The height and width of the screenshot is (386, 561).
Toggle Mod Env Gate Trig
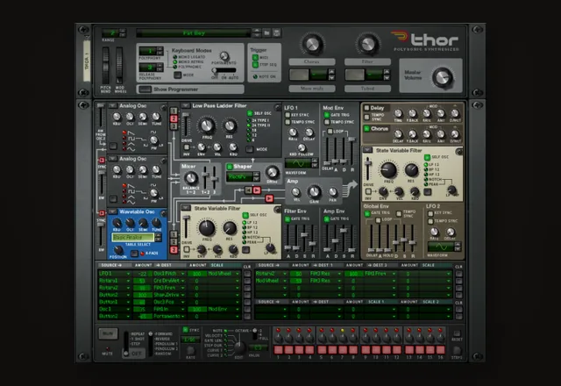pos(326,115)
